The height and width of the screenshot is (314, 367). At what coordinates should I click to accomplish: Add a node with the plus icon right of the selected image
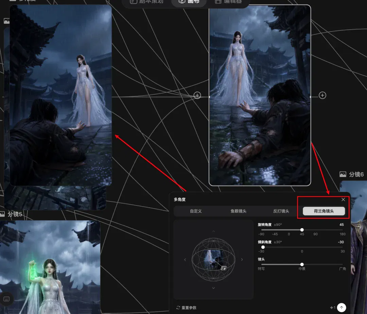tap(322, 95)
